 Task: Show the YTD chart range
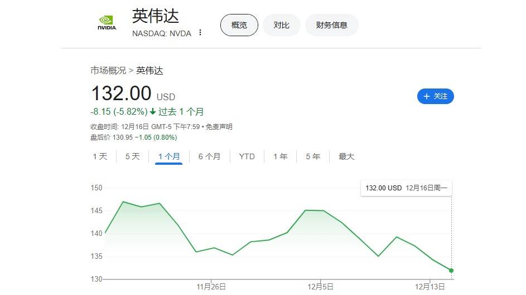pyautogui.click(x=247, y=156)
